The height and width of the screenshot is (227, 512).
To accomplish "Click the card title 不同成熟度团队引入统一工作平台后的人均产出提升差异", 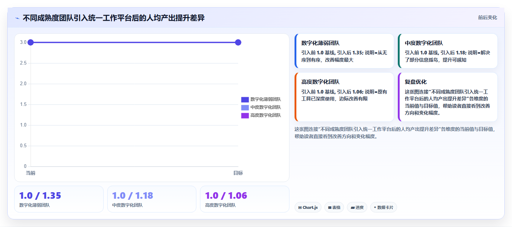I will (x=114, y=18).
